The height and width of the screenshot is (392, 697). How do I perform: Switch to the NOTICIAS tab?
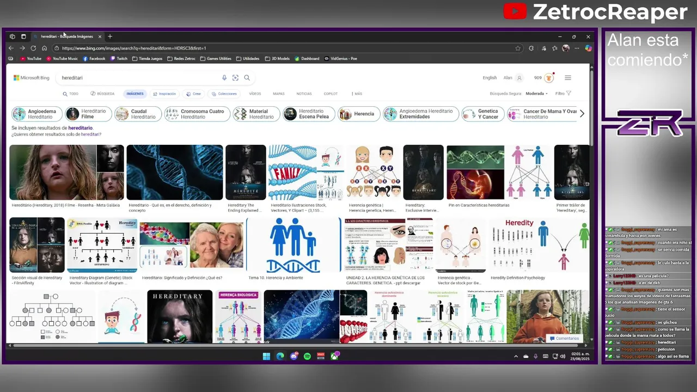[x=304, y=94]
